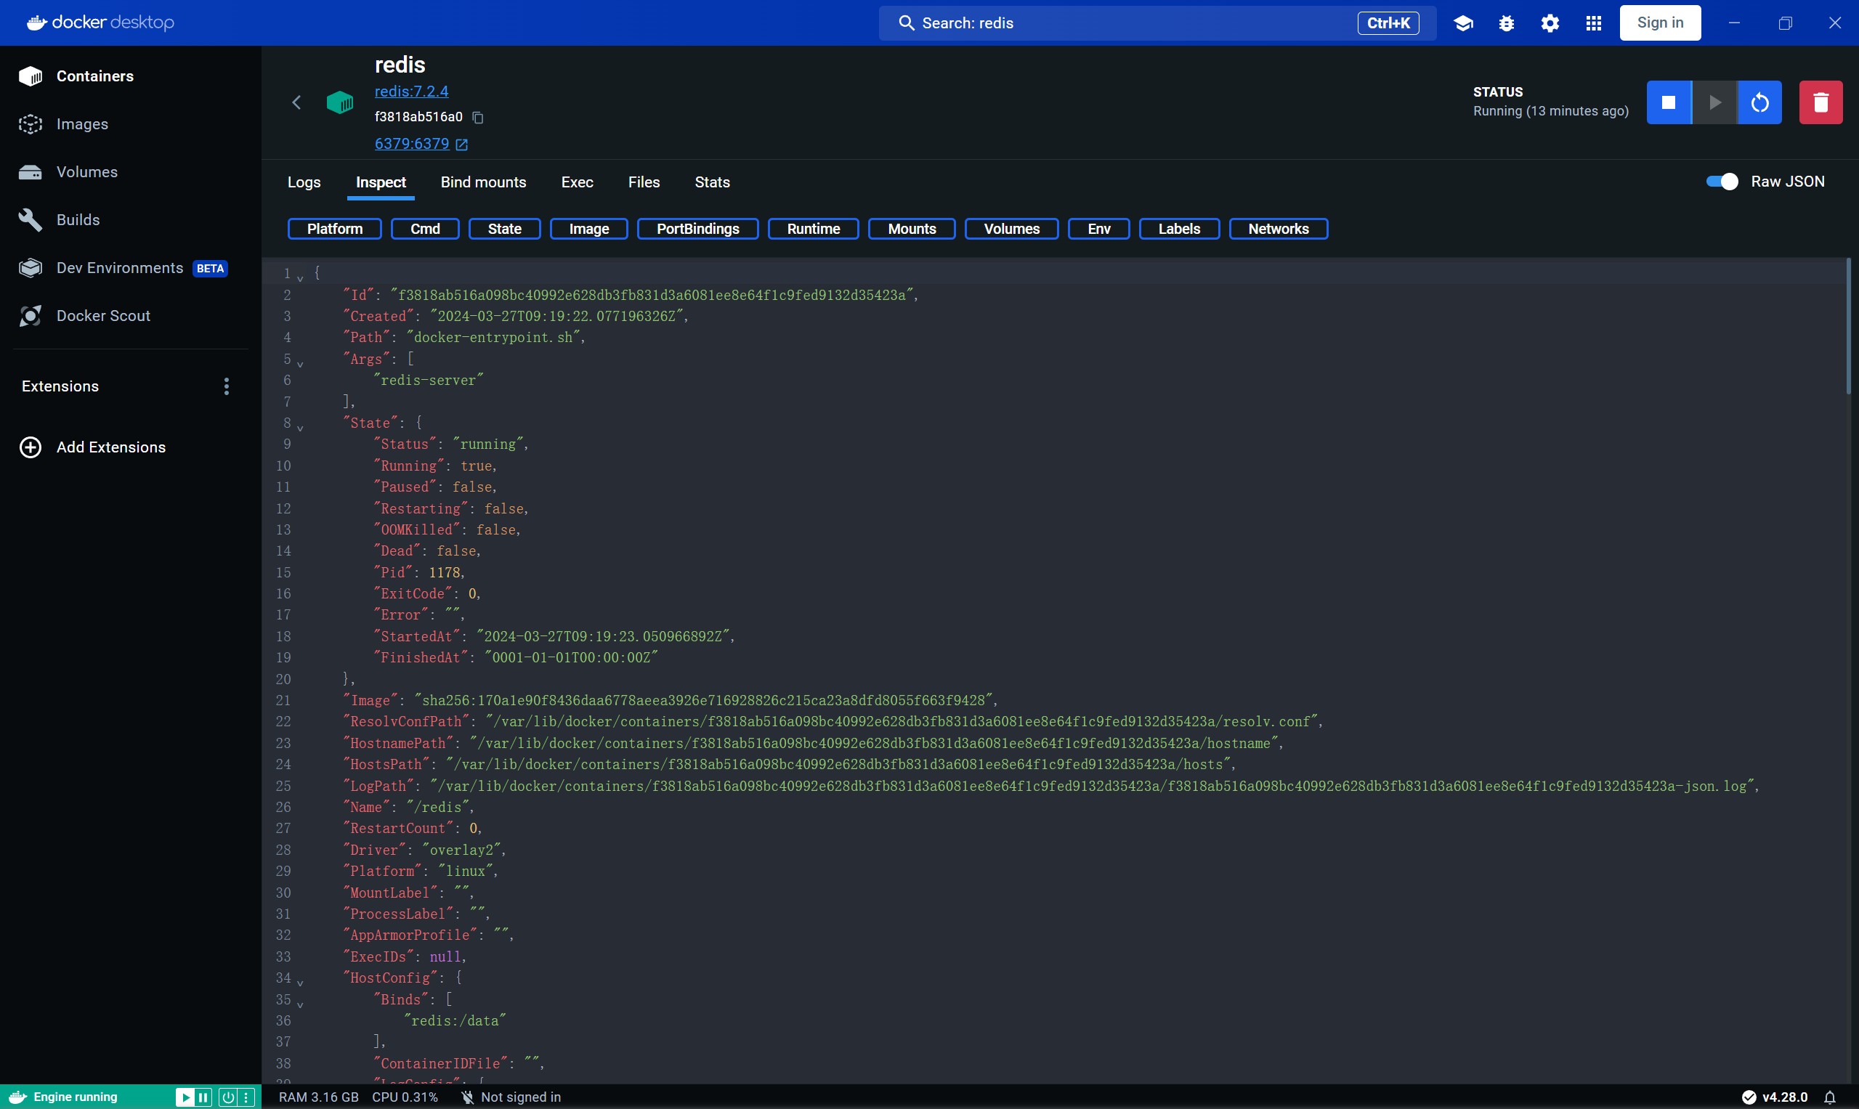Open the redis:7.2.4 image link
The width and height of the screenshot is (1859, 1109).
tap(411, 92)
